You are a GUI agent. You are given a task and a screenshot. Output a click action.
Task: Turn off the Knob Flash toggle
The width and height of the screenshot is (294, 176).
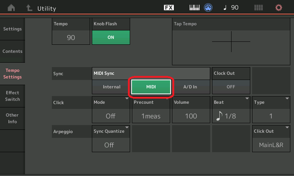pos(111,37)
